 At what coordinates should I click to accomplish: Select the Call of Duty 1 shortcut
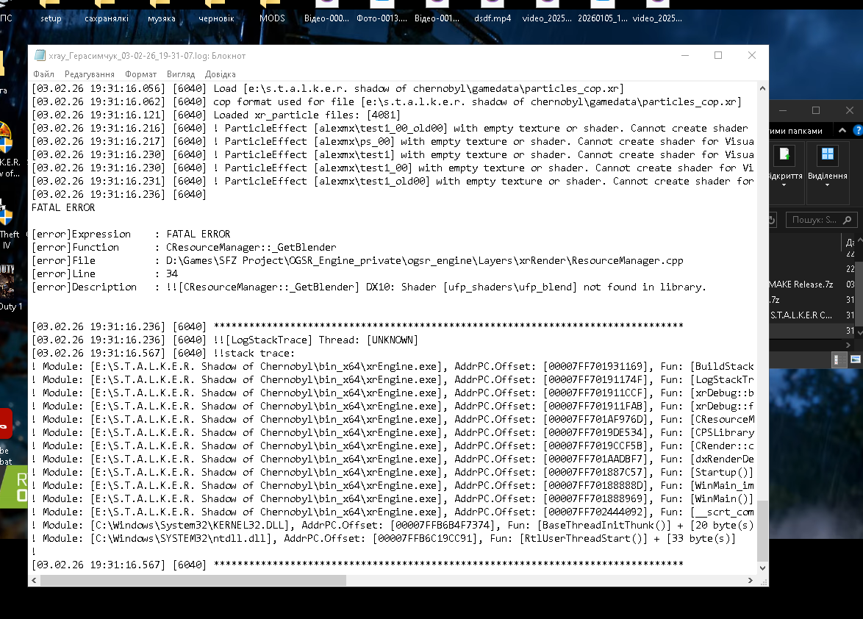(9, 283)
